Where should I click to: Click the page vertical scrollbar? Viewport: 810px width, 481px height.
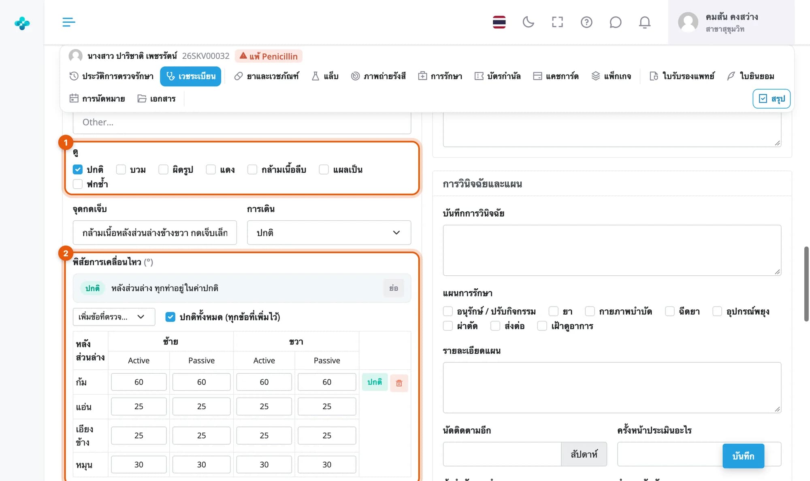[x=806, y=284]
